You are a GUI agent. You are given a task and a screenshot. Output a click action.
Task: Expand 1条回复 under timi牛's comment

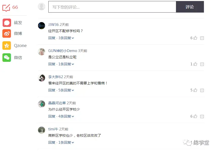pyautogui.click(x=66, y=142)
